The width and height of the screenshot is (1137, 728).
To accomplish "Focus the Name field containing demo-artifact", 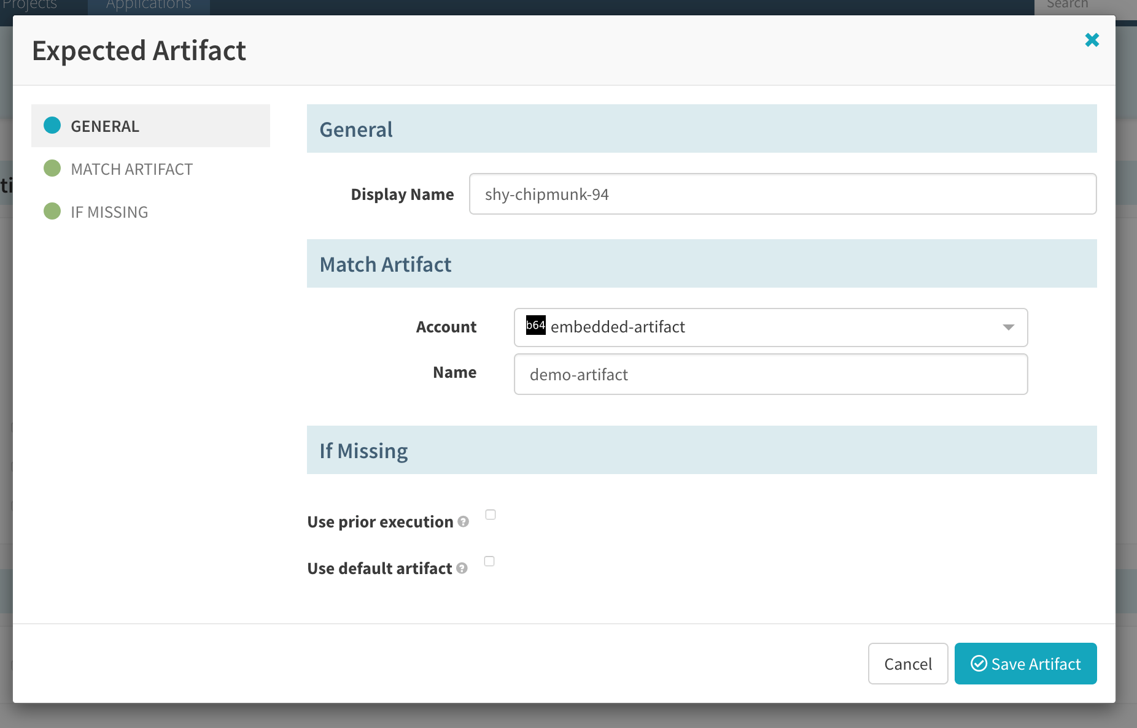I will tap(770, 374).
